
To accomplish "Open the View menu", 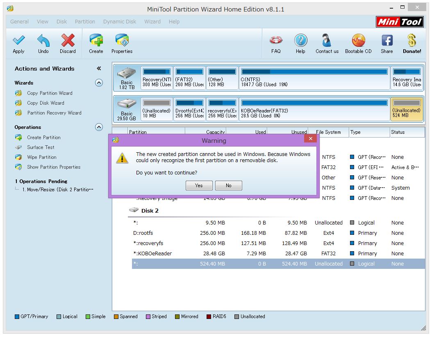I will coord(43,21).
